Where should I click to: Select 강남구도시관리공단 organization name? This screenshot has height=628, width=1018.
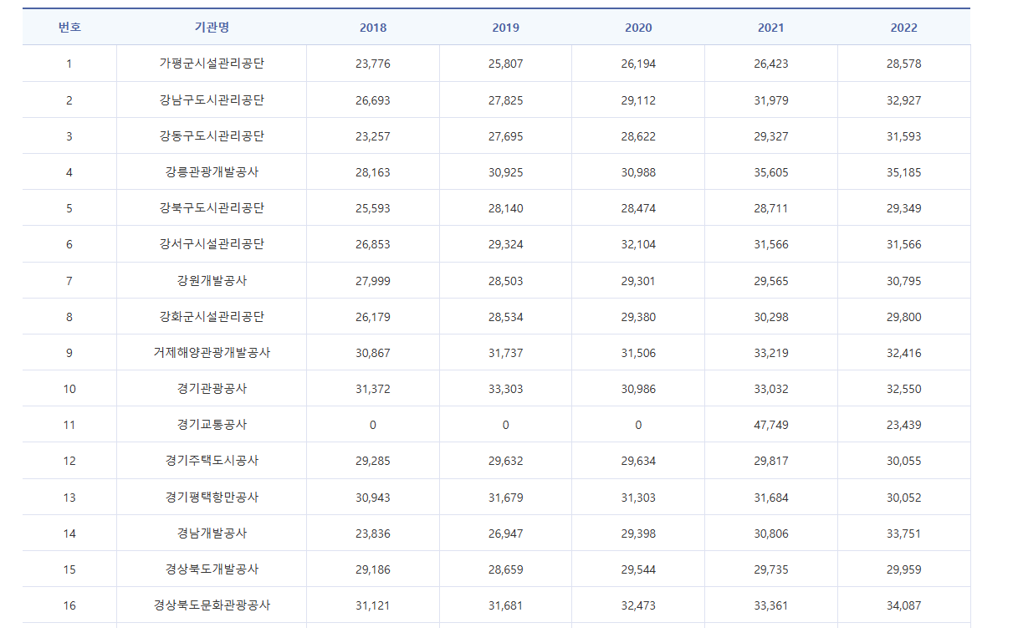pos(212,100)
